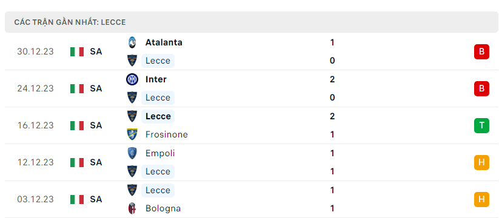Open the Bologna team name link

click(x=163, y=209)
